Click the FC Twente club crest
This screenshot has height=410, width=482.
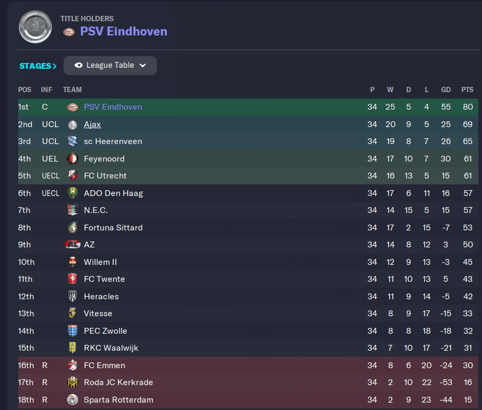click(73, 279)
